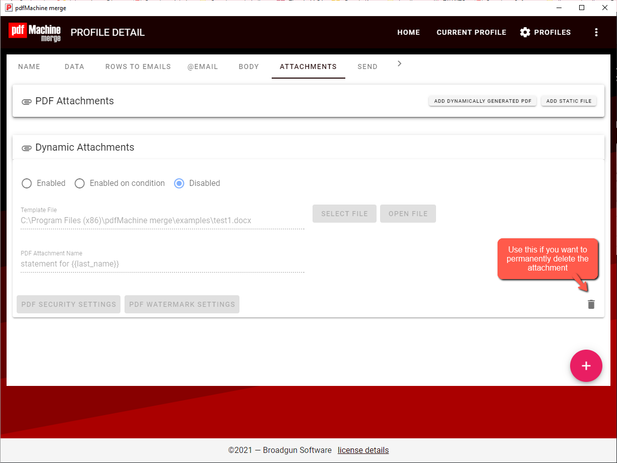This screenshot has width=617, height=463.
Task: Open the license details link
Action: pos(363,450)
